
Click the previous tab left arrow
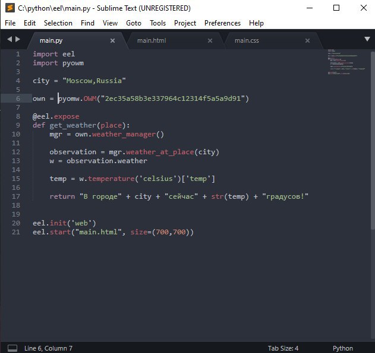point(10,40)
